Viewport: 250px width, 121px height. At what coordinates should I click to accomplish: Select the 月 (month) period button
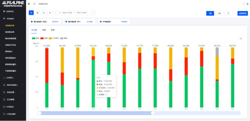(44, 13)
